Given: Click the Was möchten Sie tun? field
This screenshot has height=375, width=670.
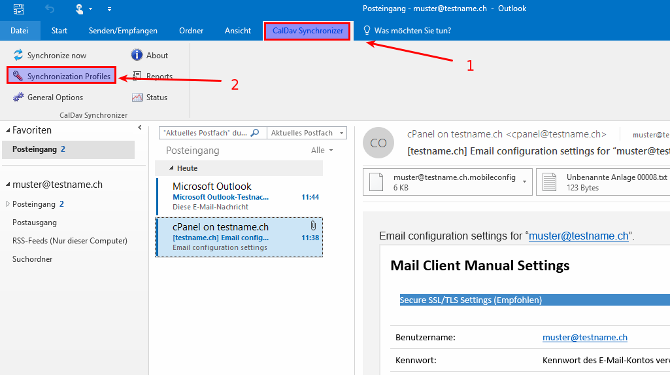Looking at the screenshot, I should (412, 30).
